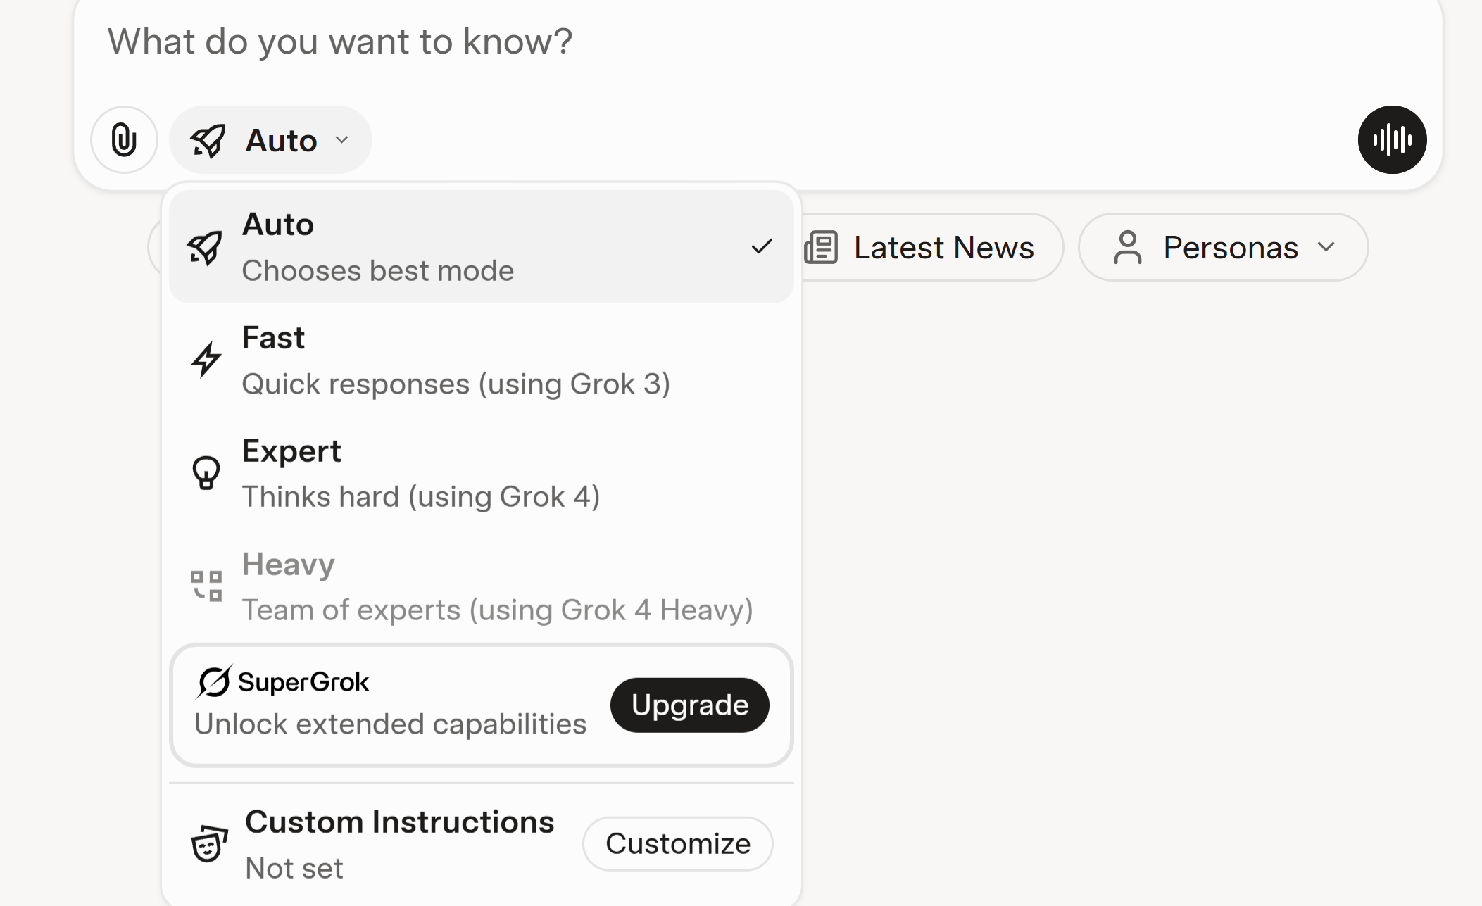Collapse the Auto mode selector dropdown
The height and width of the screenshot is (906, 1482).
(x=270, y=140)
